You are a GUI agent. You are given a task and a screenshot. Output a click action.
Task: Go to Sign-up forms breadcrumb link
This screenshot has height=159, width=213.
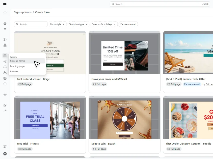[x=23, y=12]
